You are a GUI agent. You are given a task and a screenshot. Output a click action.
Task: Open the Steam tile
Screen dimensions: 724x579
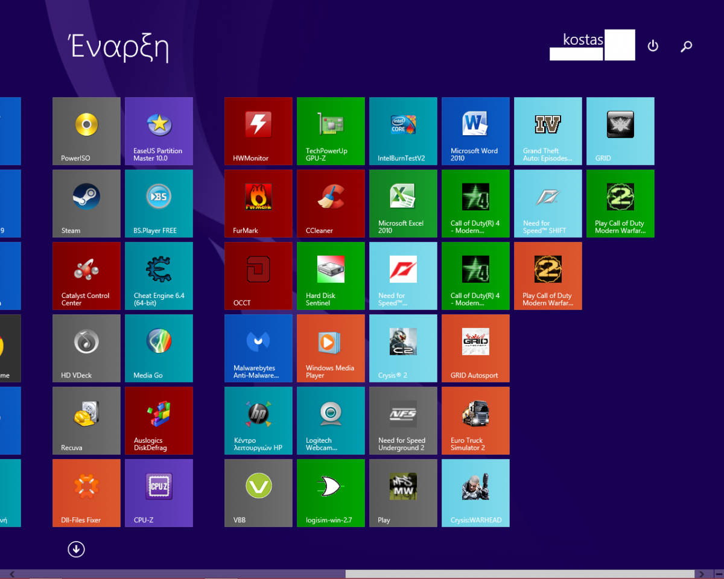(x=86, y=203)
